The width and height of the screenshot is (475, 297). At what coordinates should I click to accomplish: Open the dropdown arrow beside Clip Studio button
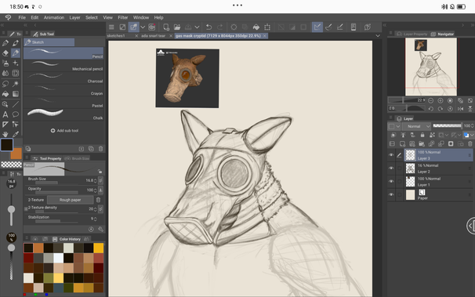[x=143, y=27]
